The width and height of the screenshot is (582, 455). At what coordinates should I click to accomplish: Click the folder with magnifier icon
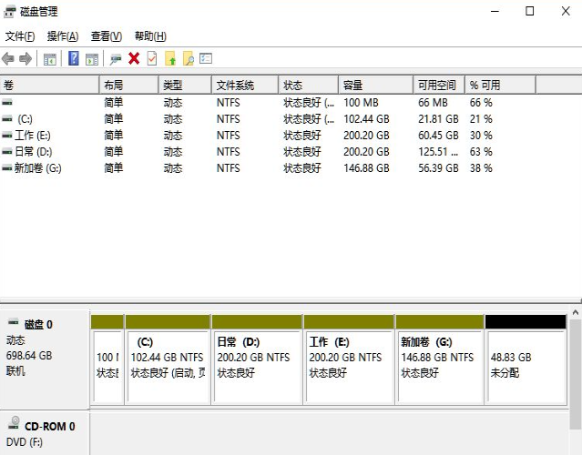(x=189, y=59)
